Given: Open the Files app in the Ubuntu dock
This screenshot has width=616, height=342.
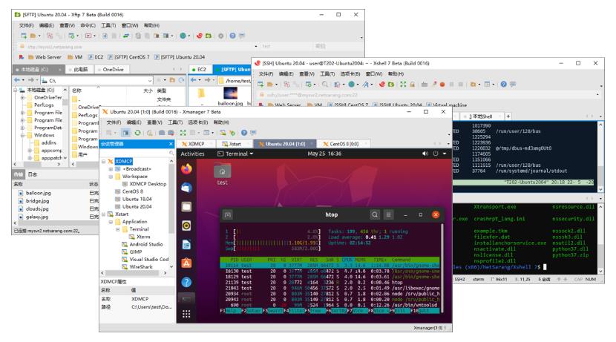Looking at the screenshot, I should pos(186,206).
